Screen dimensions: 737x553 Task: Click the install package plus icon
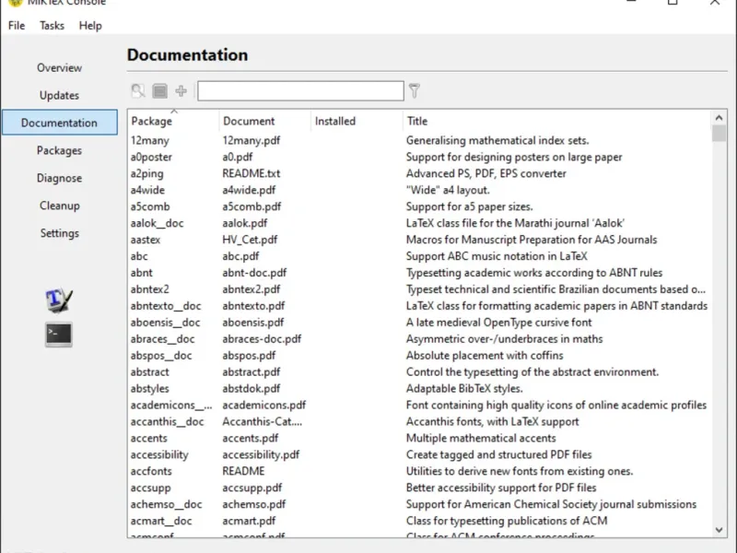click(x=181, y=90)
